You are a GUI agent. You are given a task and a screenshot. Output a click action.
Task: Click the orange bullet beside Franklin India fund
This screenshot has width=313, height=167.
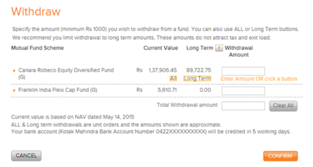point(14,90)
